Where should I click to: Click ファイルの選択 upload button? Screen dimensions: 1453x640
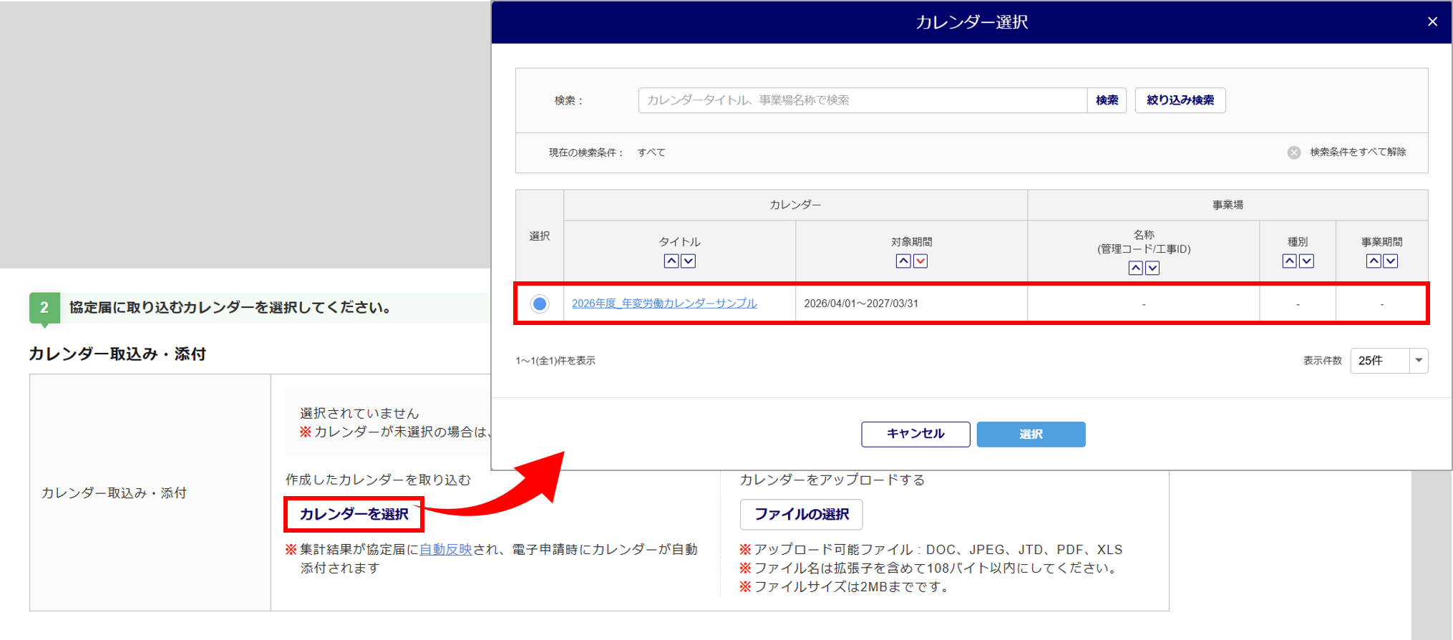click(x=801, y=514)
